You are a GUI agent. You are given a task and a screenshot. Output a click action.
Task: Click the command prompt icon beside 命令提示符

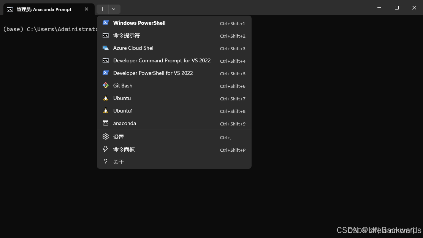click(x=106, y=35)
